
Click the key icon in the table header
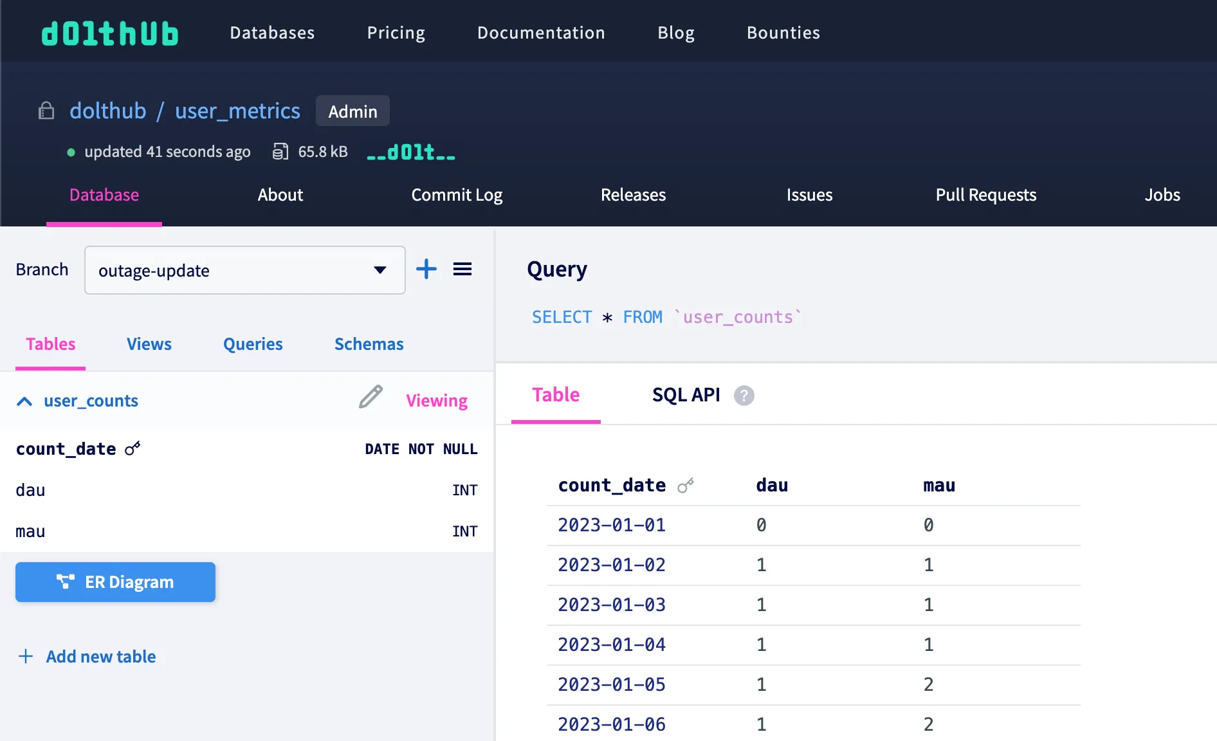point(686,485)
